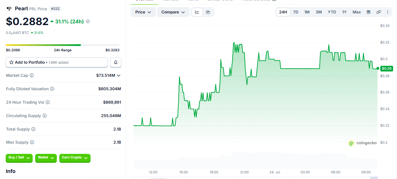The height and width of the screenshot is (179, 397).
Task: Click the 255.046M circulating supply value
Action: click(x=111, y=116)
